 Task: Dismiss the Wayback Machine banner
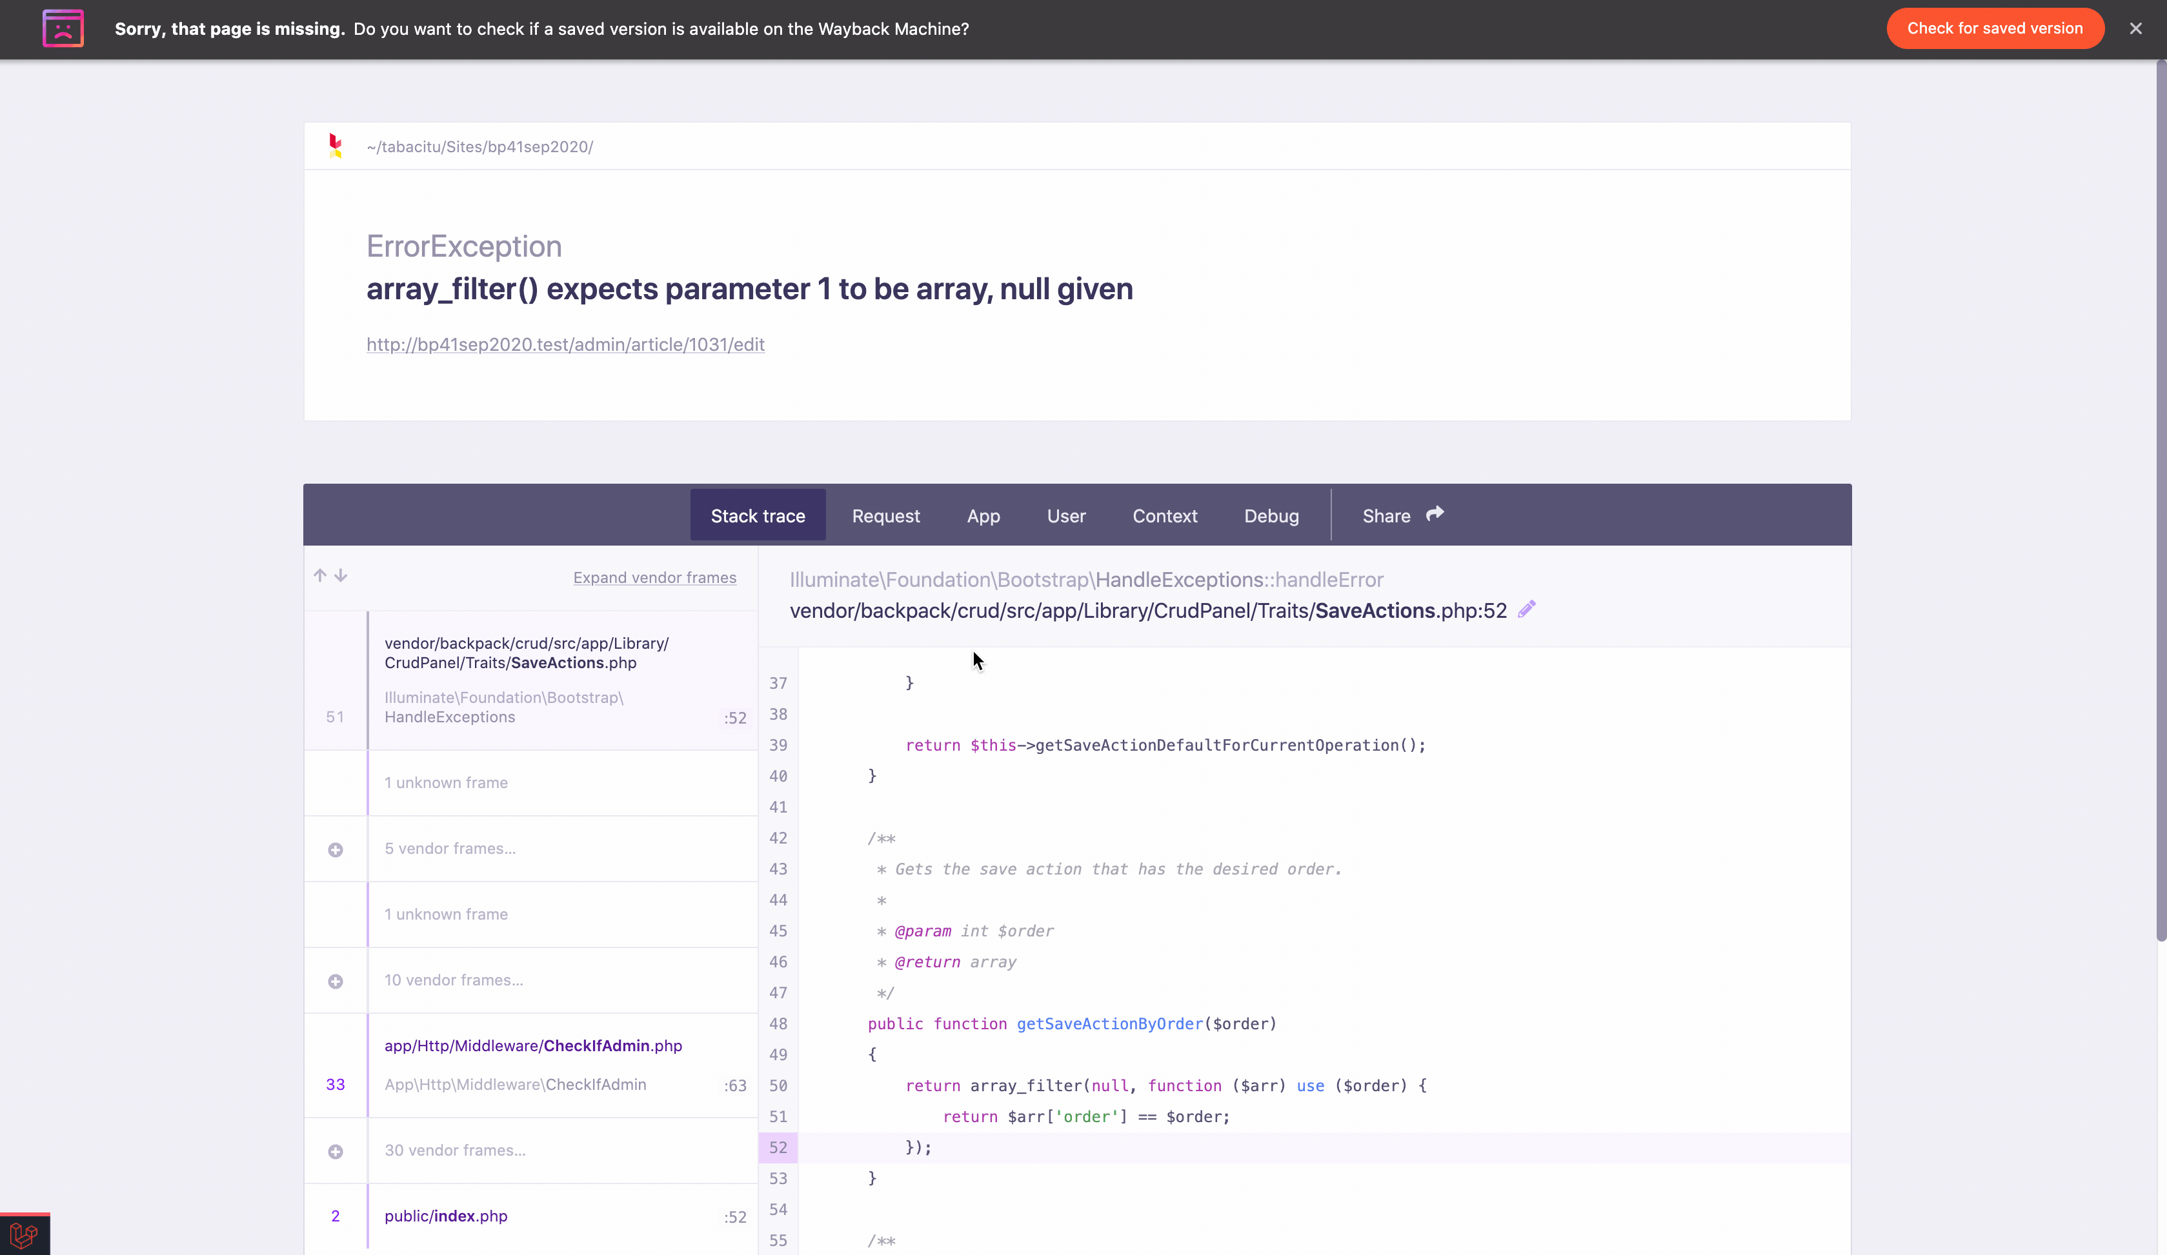click(2135, 28)
